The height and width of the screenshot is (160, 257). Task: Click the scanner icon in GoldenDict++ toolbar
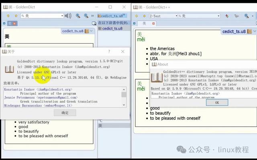[237, 16]
